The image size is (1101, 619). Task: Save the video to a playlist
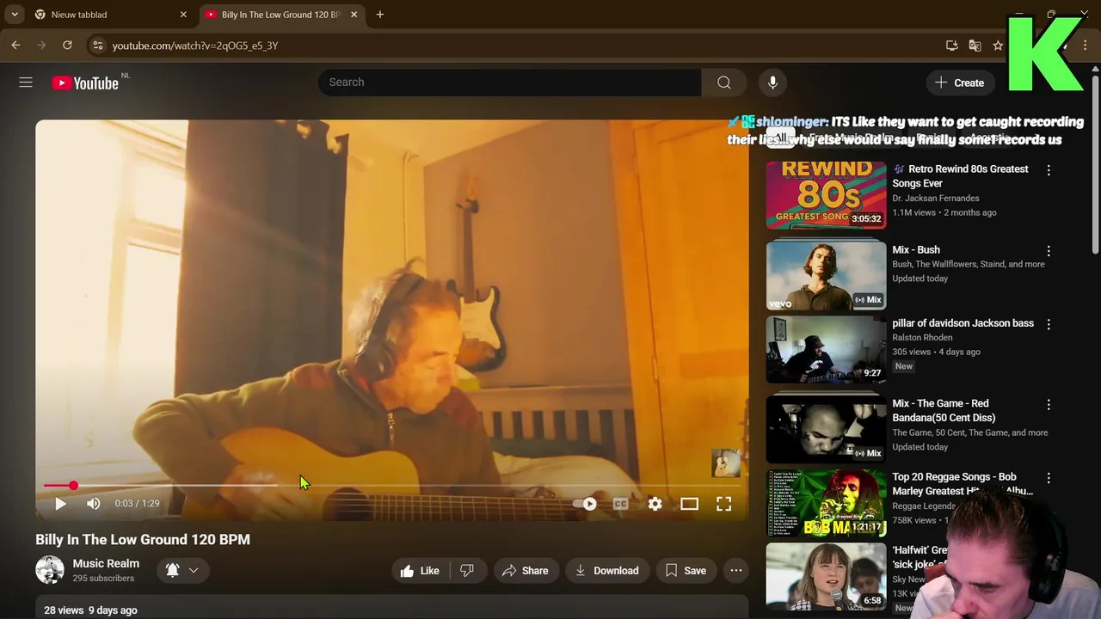tap(686, 571)
